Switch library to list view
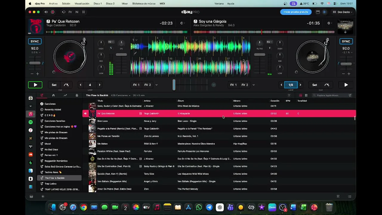382x215 pixels. pos(301,95)
